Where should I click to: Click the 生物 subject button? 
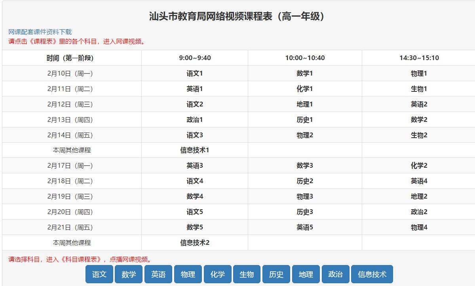point(247,274)
